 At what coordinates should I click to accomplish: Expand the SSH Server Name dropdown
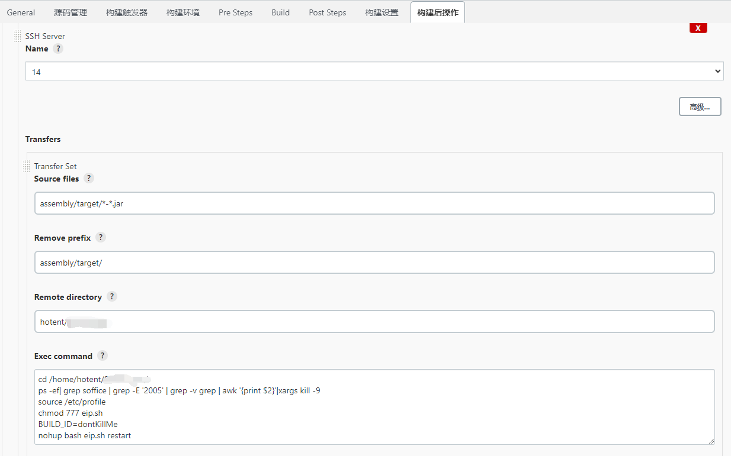(374, 72)
